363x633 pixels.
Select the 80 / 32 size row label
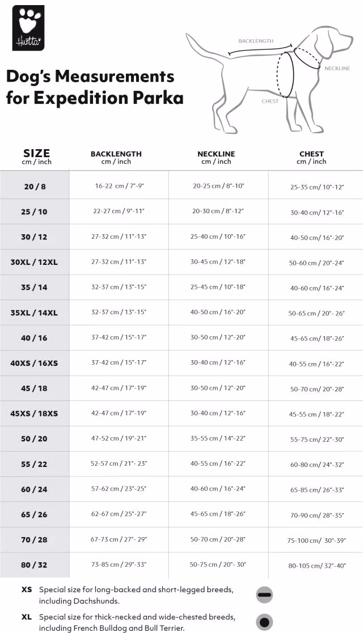tap(35, 565)
